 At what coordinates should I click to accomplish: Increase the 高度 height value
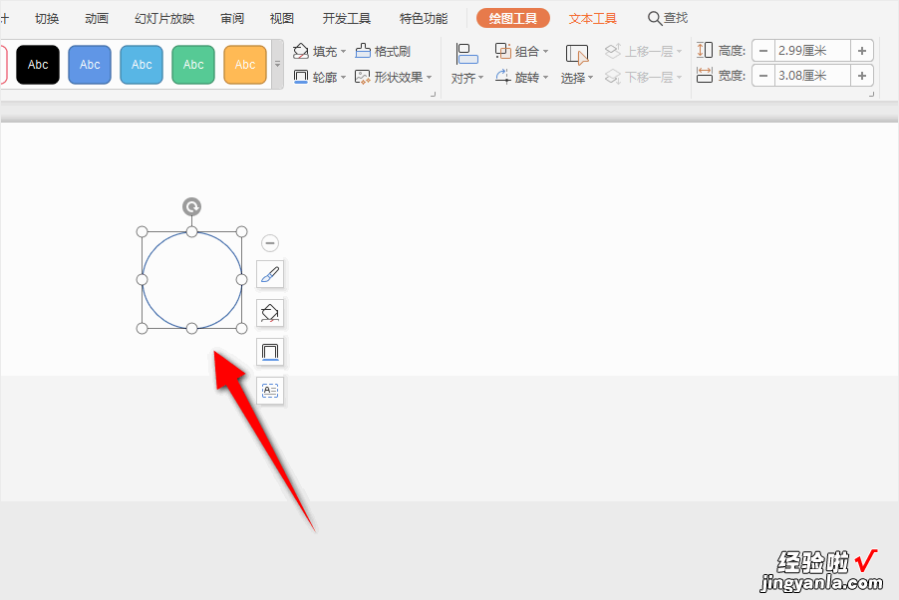coord(862,51)
